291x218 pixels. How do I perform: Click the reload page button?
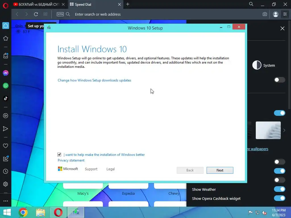36,14
